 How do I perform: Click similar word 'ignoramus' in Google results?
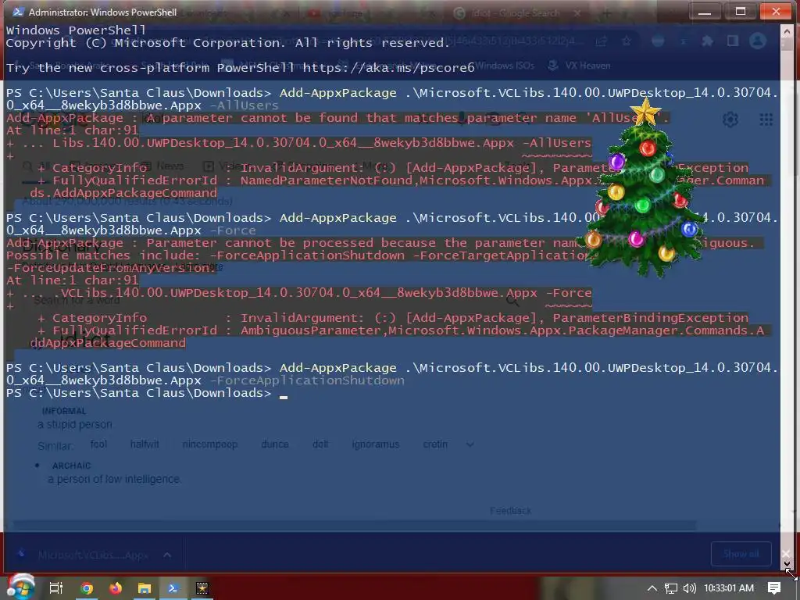tap(376, 445)
